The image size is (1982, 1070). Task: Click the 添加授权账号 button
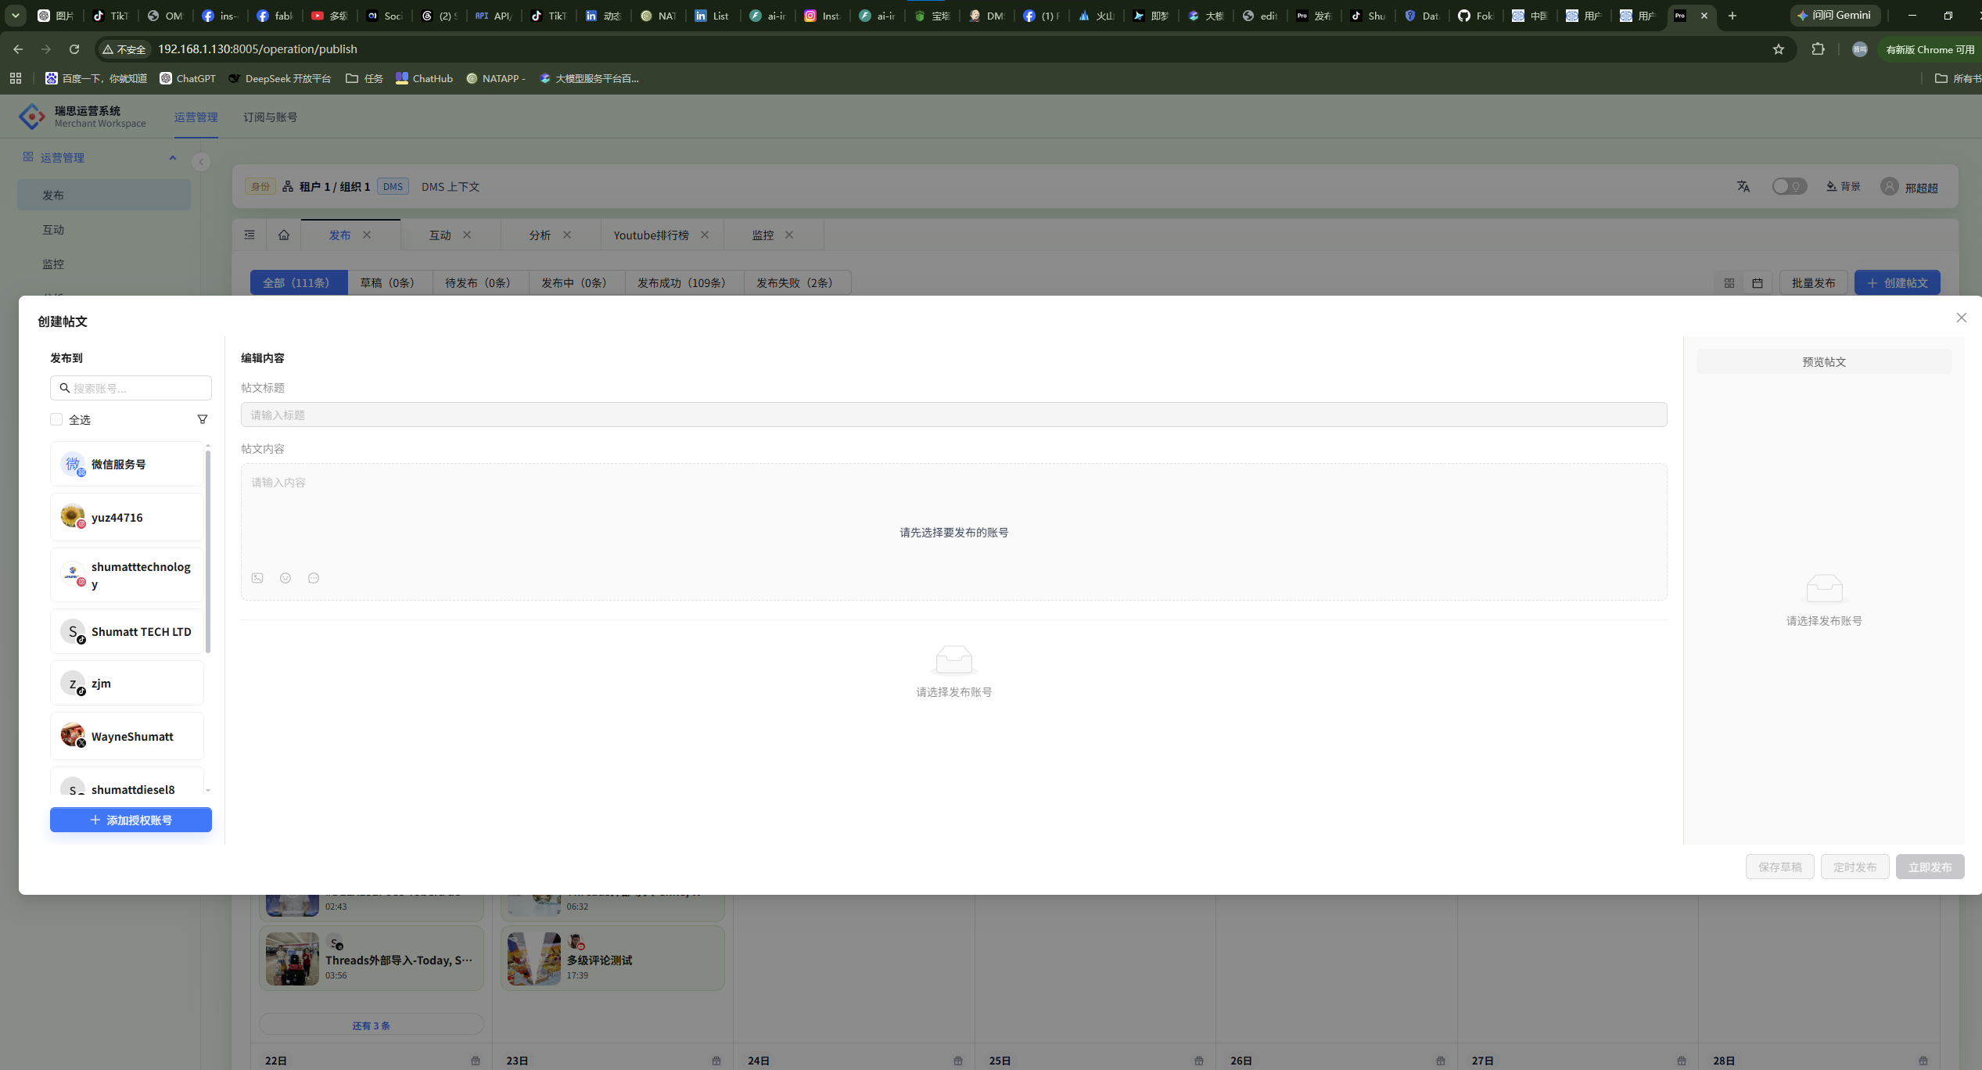coord(131,820)
